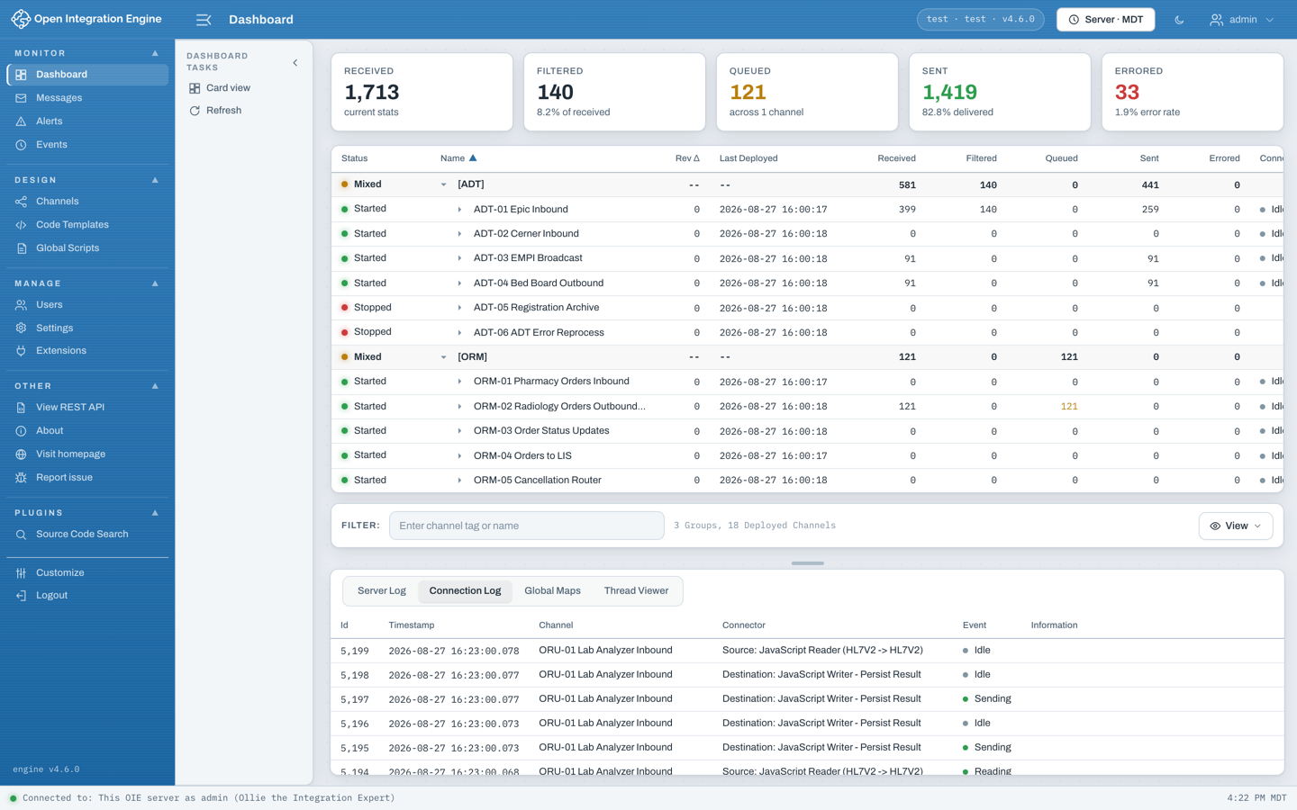The height and width of the screenshot is (810, 1297).
Task: Open the Thread Viewer tab
Action: [x=636, y=591]
